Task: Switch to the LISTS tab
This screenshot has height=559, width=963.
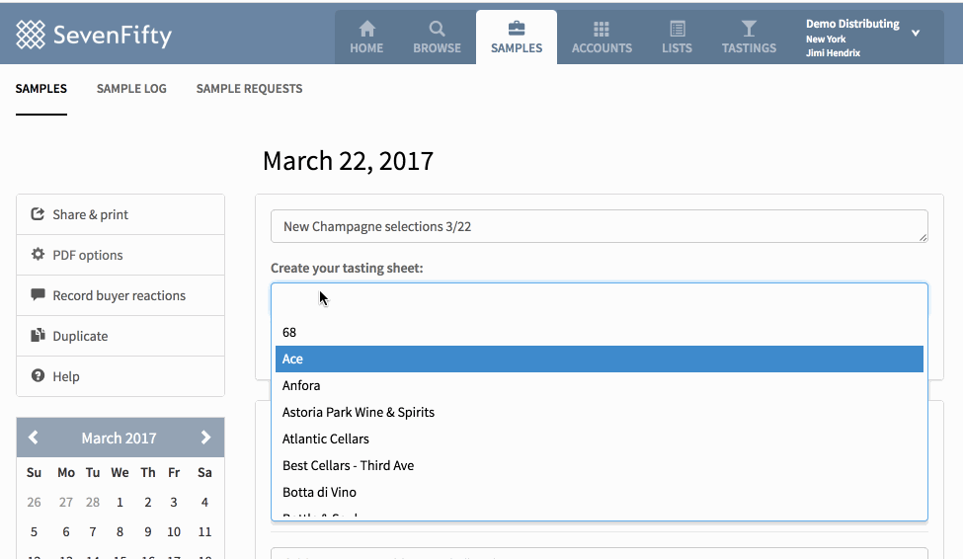Action: (677, 38)
